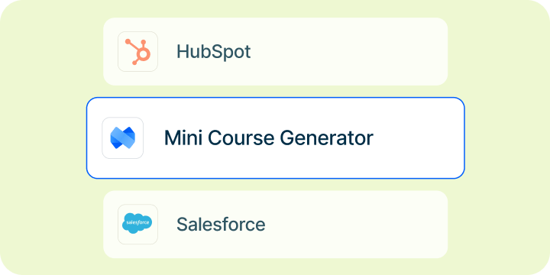
Task: Choose the HubSpot integration card
Action: point(275,52)
